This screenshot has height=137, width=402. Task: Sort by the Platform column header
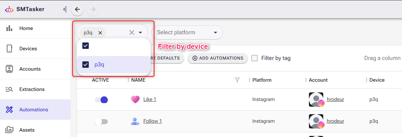click(x=262, y=80)
